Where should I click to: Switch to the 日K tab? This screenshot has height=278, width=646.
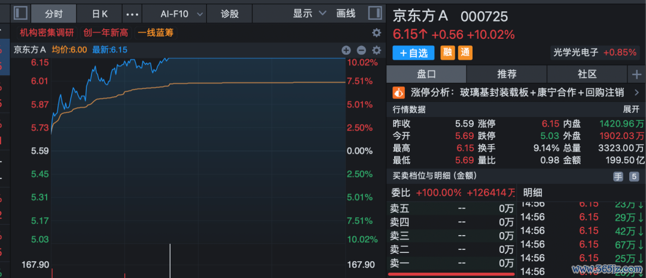point(99,14)
